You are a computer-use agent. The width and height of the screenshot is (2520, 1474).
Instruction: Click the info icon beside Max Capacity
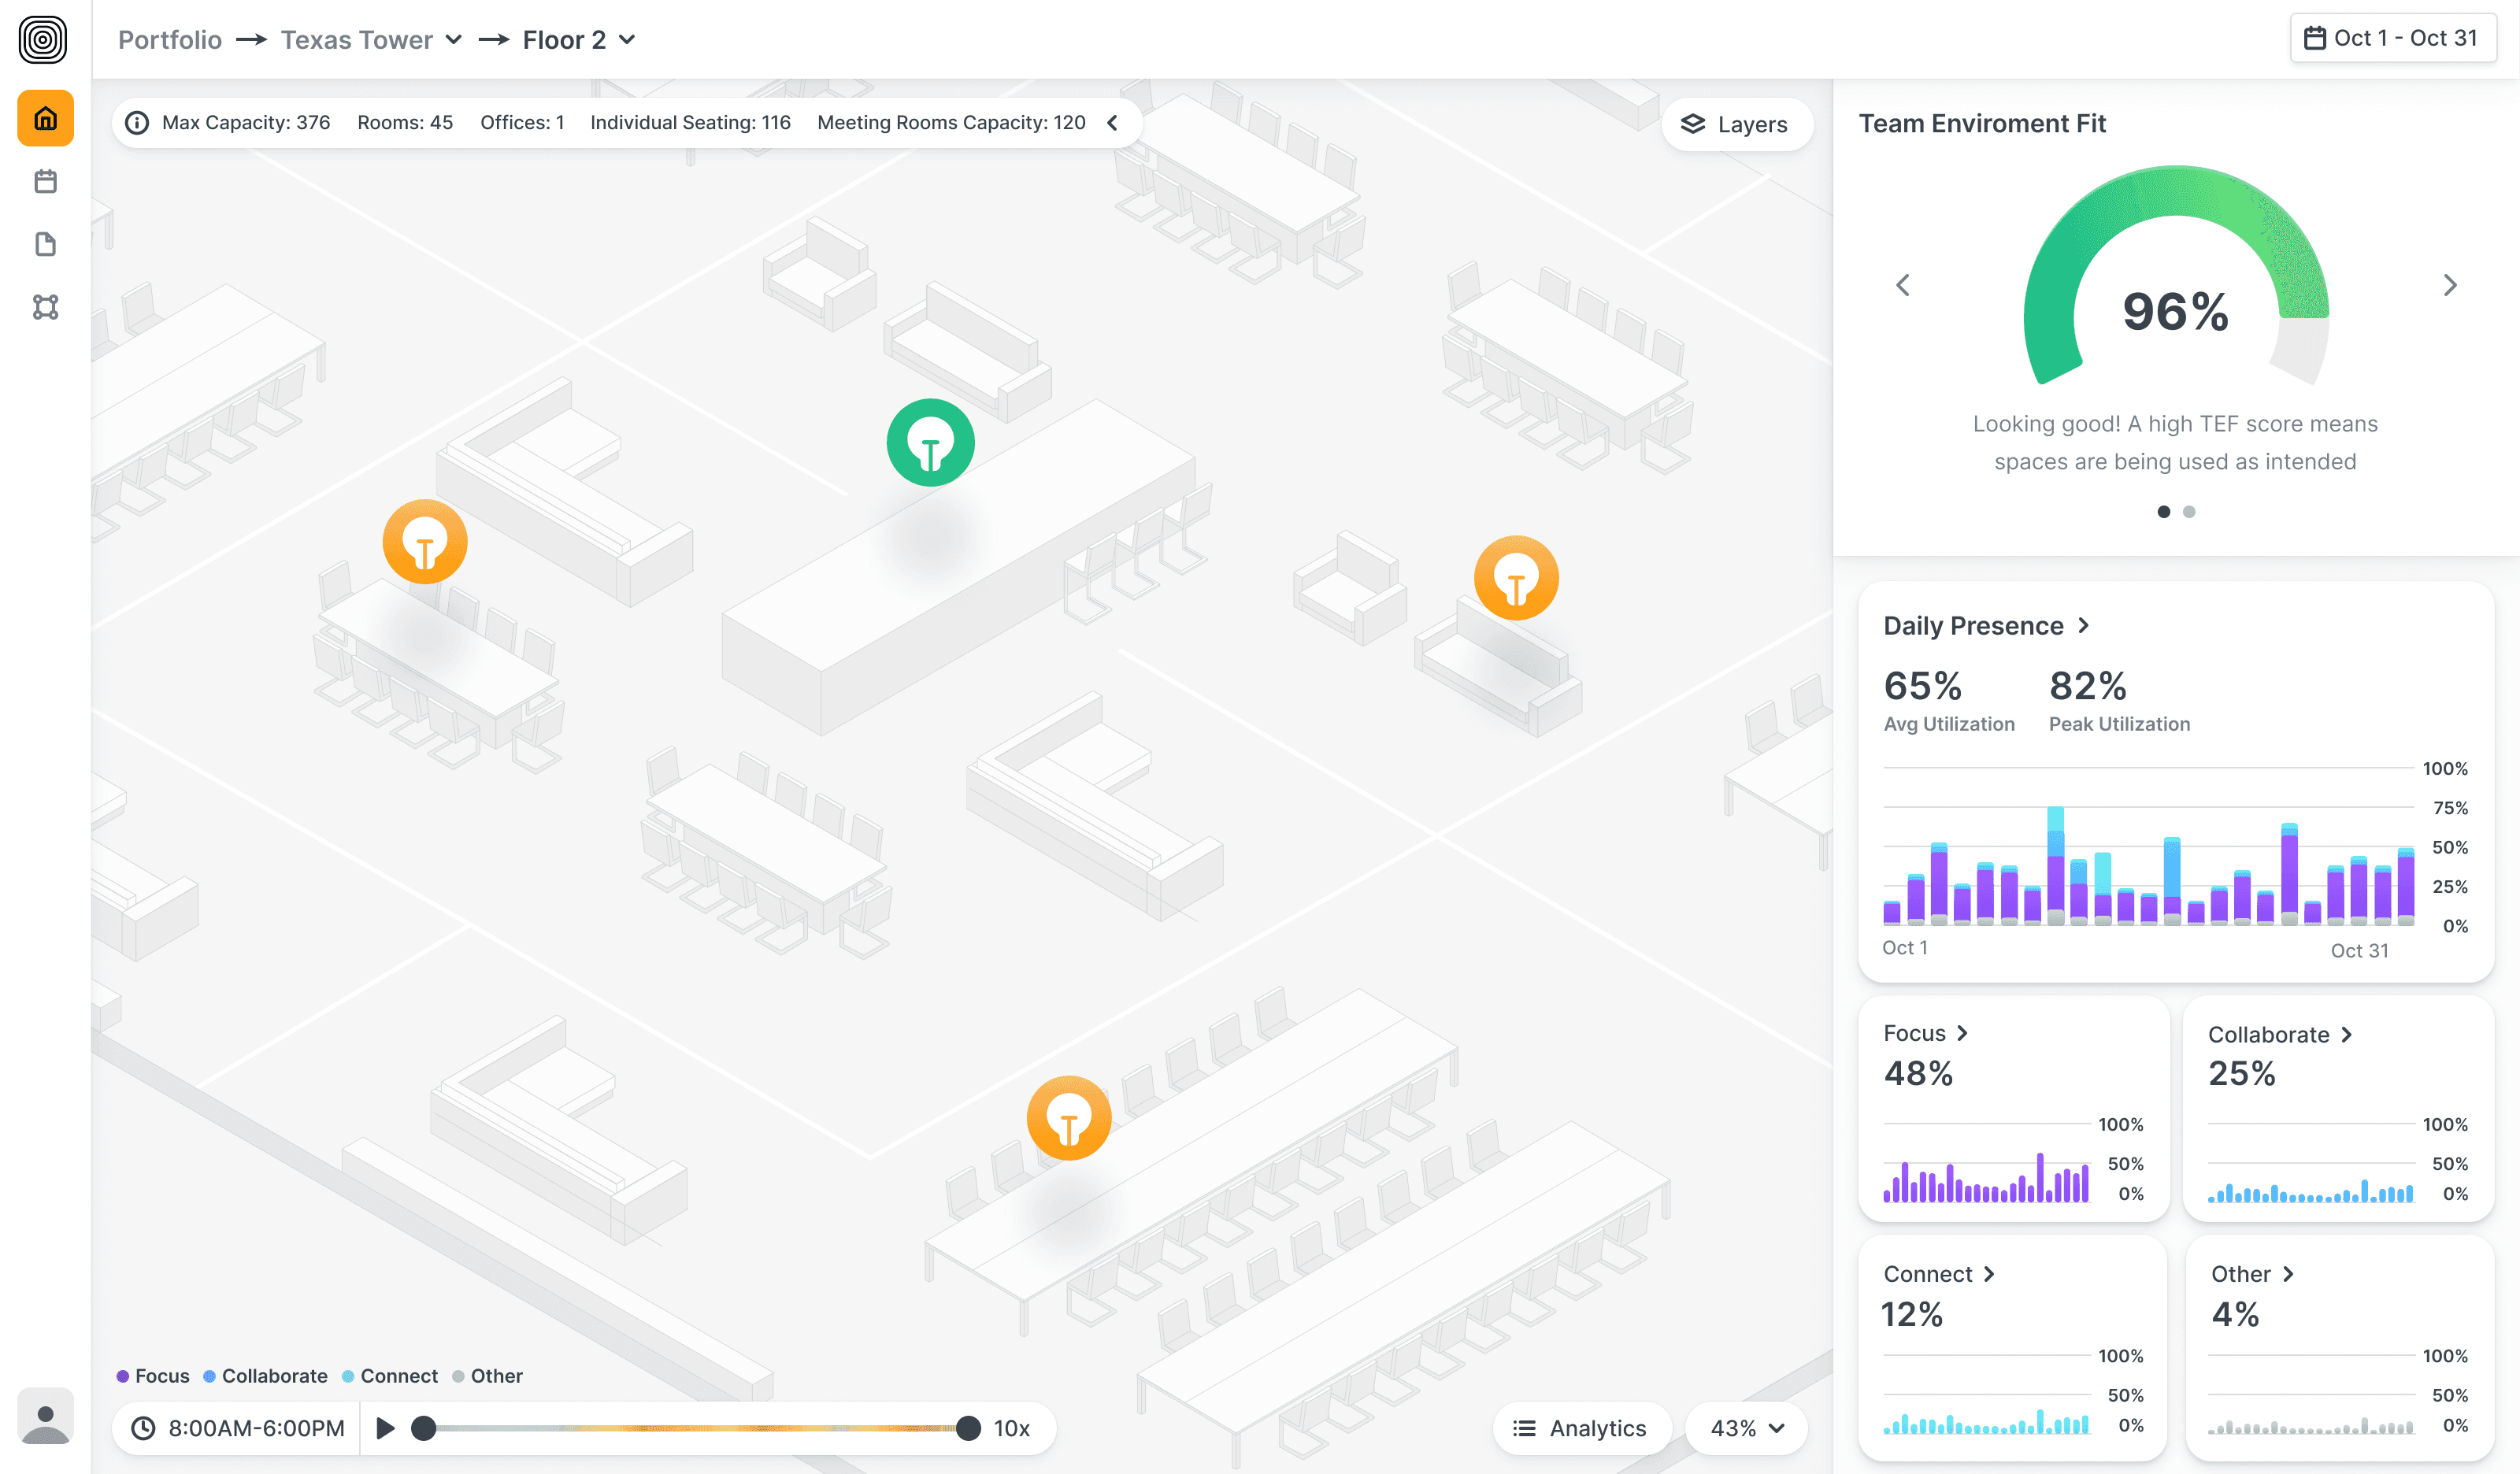137,123
